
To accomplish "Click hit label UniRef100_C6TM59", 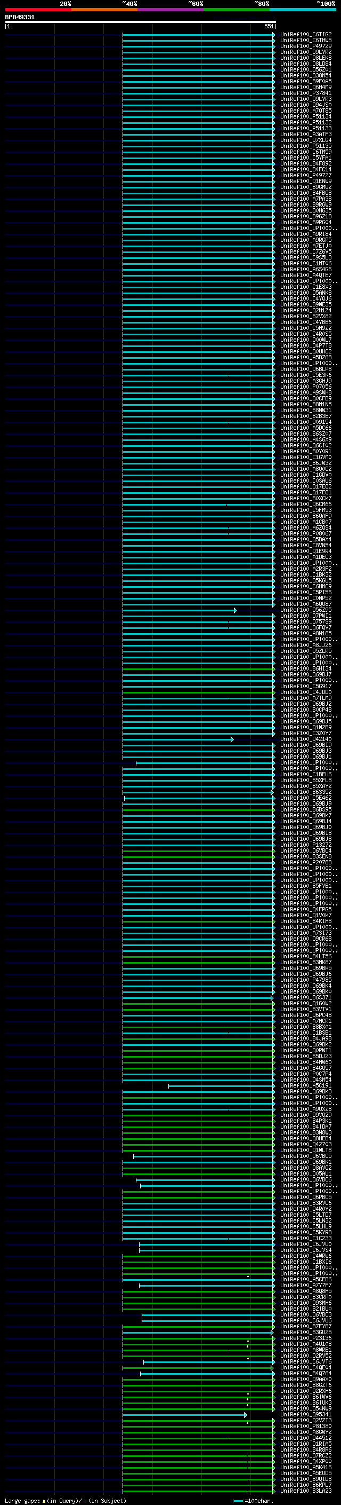I will (x=306, y=152).
